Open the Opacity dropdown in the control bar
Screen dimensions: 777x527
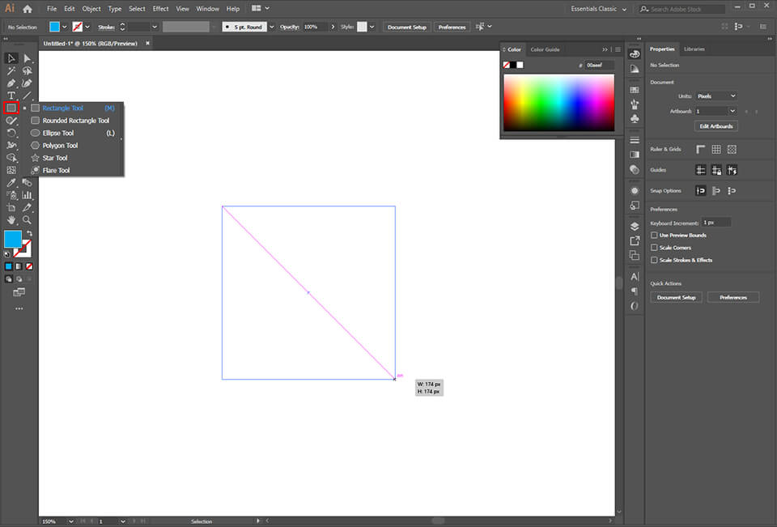pos(333,26)
